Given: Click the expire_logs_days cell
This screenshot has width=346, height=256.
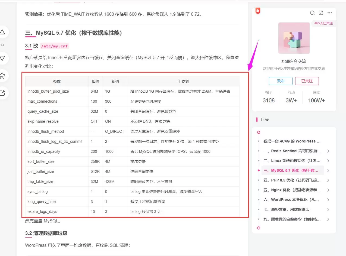Looking at the screenshot, I should coord(57,212).
